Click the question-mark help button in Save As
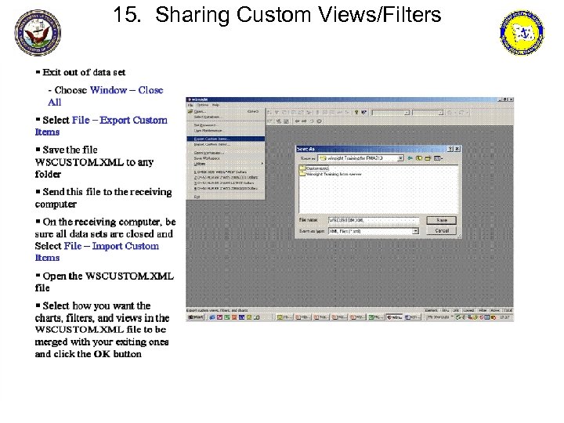 point(450,149)
